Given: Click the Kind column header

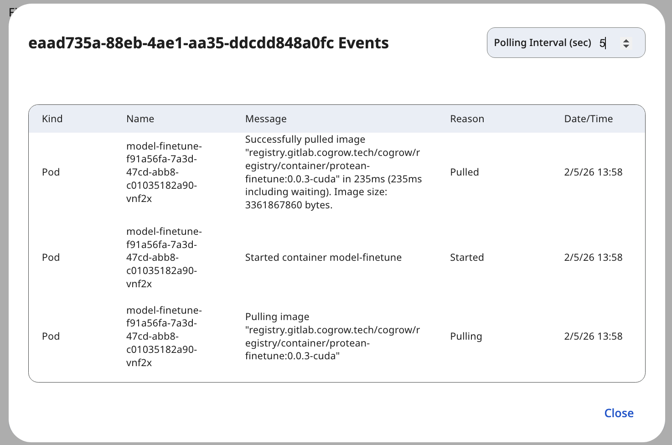Looking at the screenshot, I should [x=52, y=119].
